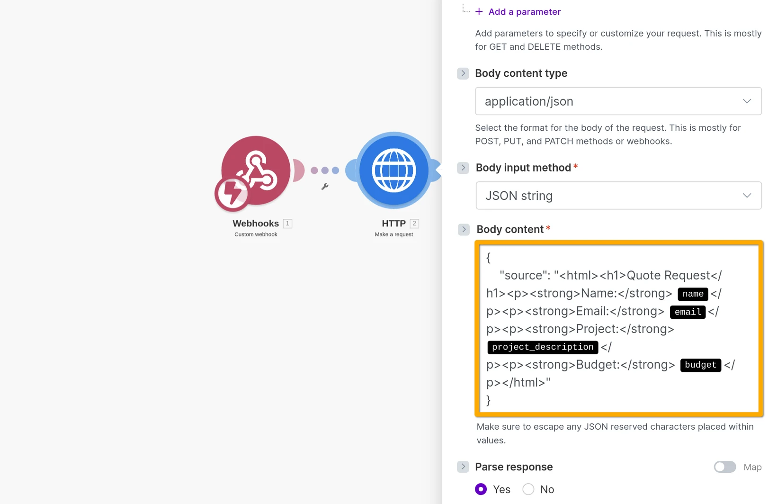Click the wrench icon between the modules
Viewport: 768px width, 504px height.
(x=326, y=187)
